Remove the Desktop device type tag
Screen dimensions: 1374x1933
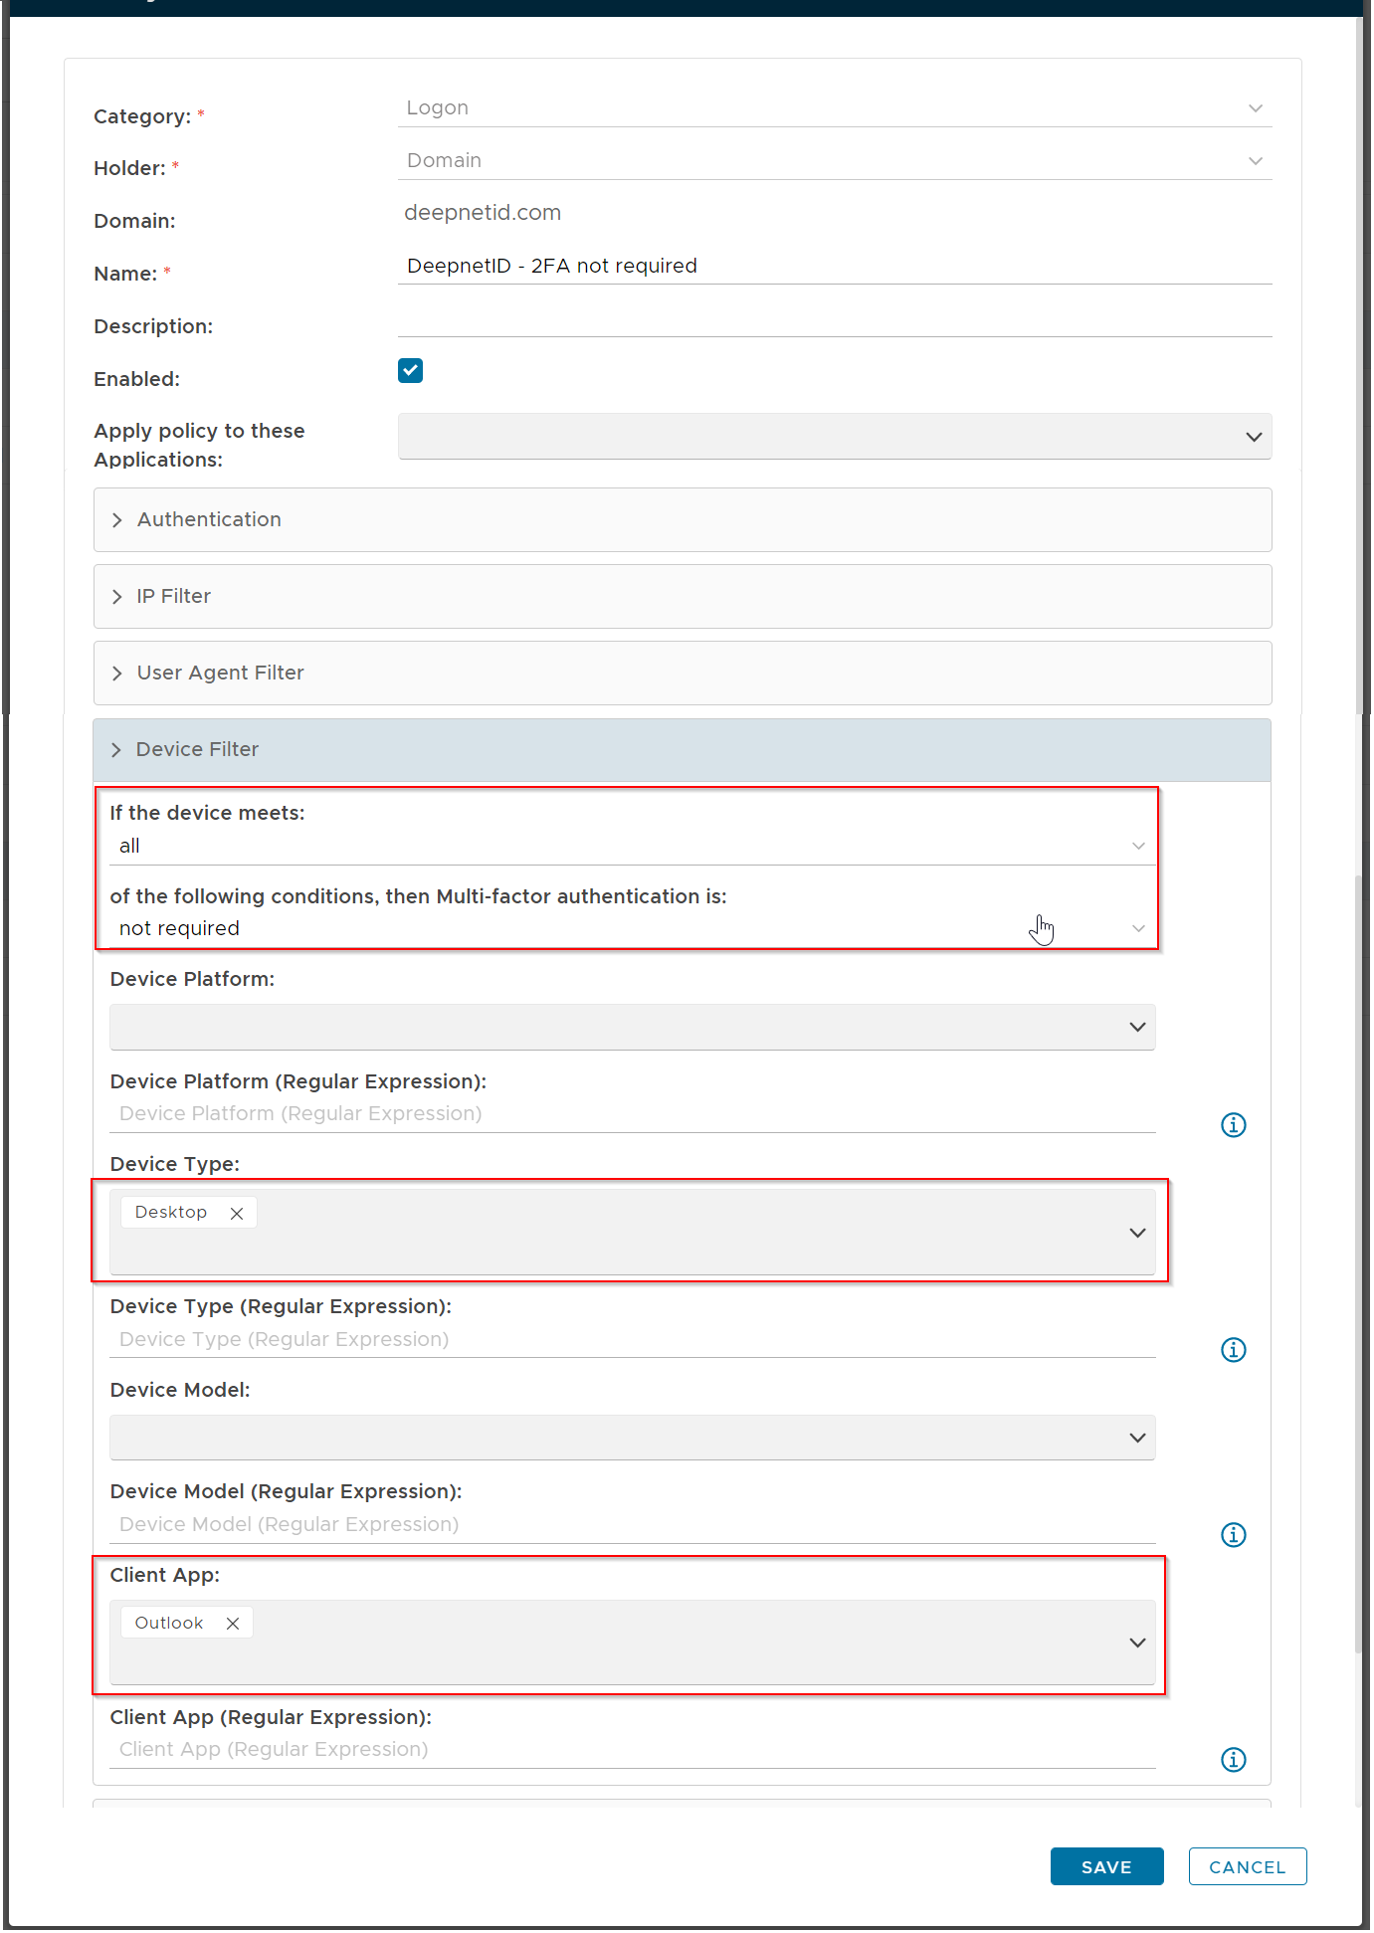237,1214
